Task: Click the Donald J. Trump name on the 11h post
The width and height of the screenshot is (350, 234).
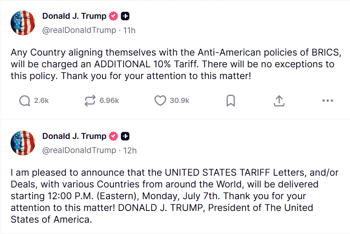Action: [x=74, y=16]
